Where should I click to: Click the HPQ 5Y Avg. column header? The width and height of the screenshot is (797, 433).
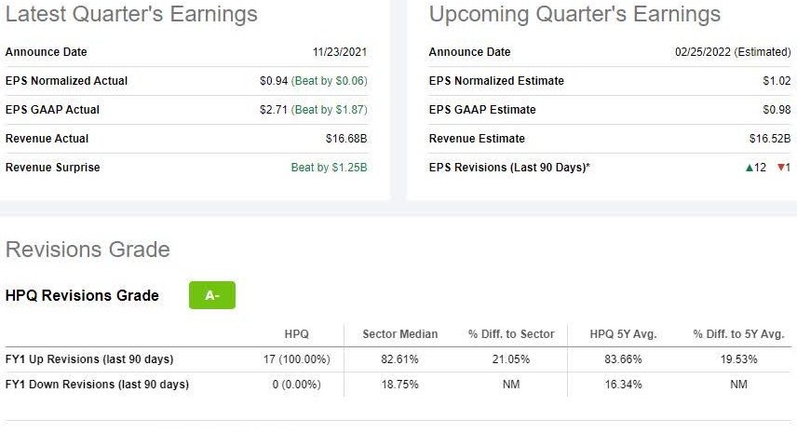622,334
